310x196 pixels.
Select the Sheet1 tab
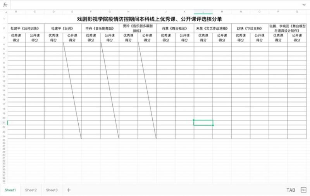coord(10,190)
